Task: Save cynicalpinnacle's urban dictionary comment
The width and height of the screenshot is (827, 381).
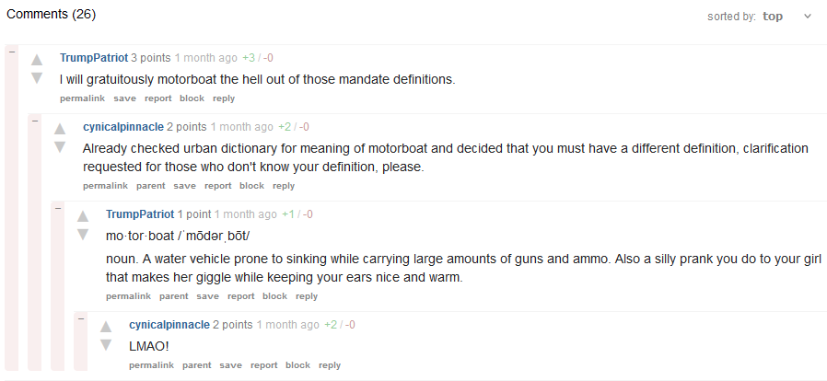Action: [x=184, y=186]
